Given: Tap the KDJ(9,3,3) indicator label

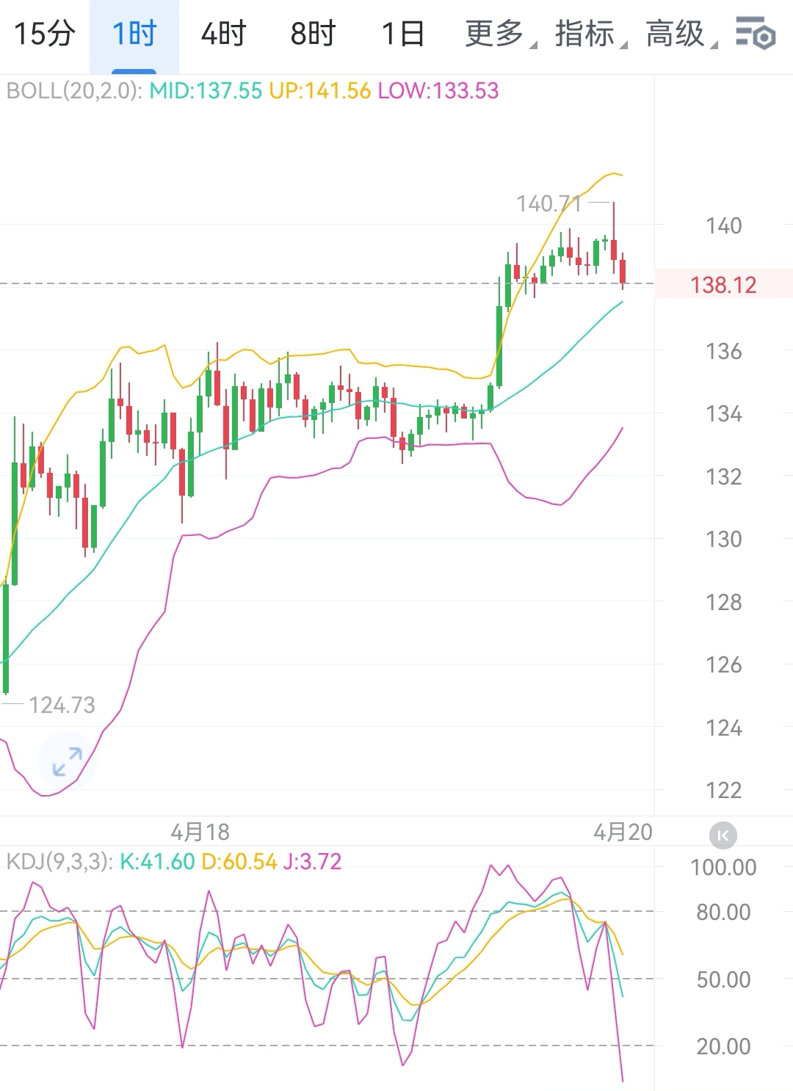Looking at the screenshot, I should tap(59, 861).
